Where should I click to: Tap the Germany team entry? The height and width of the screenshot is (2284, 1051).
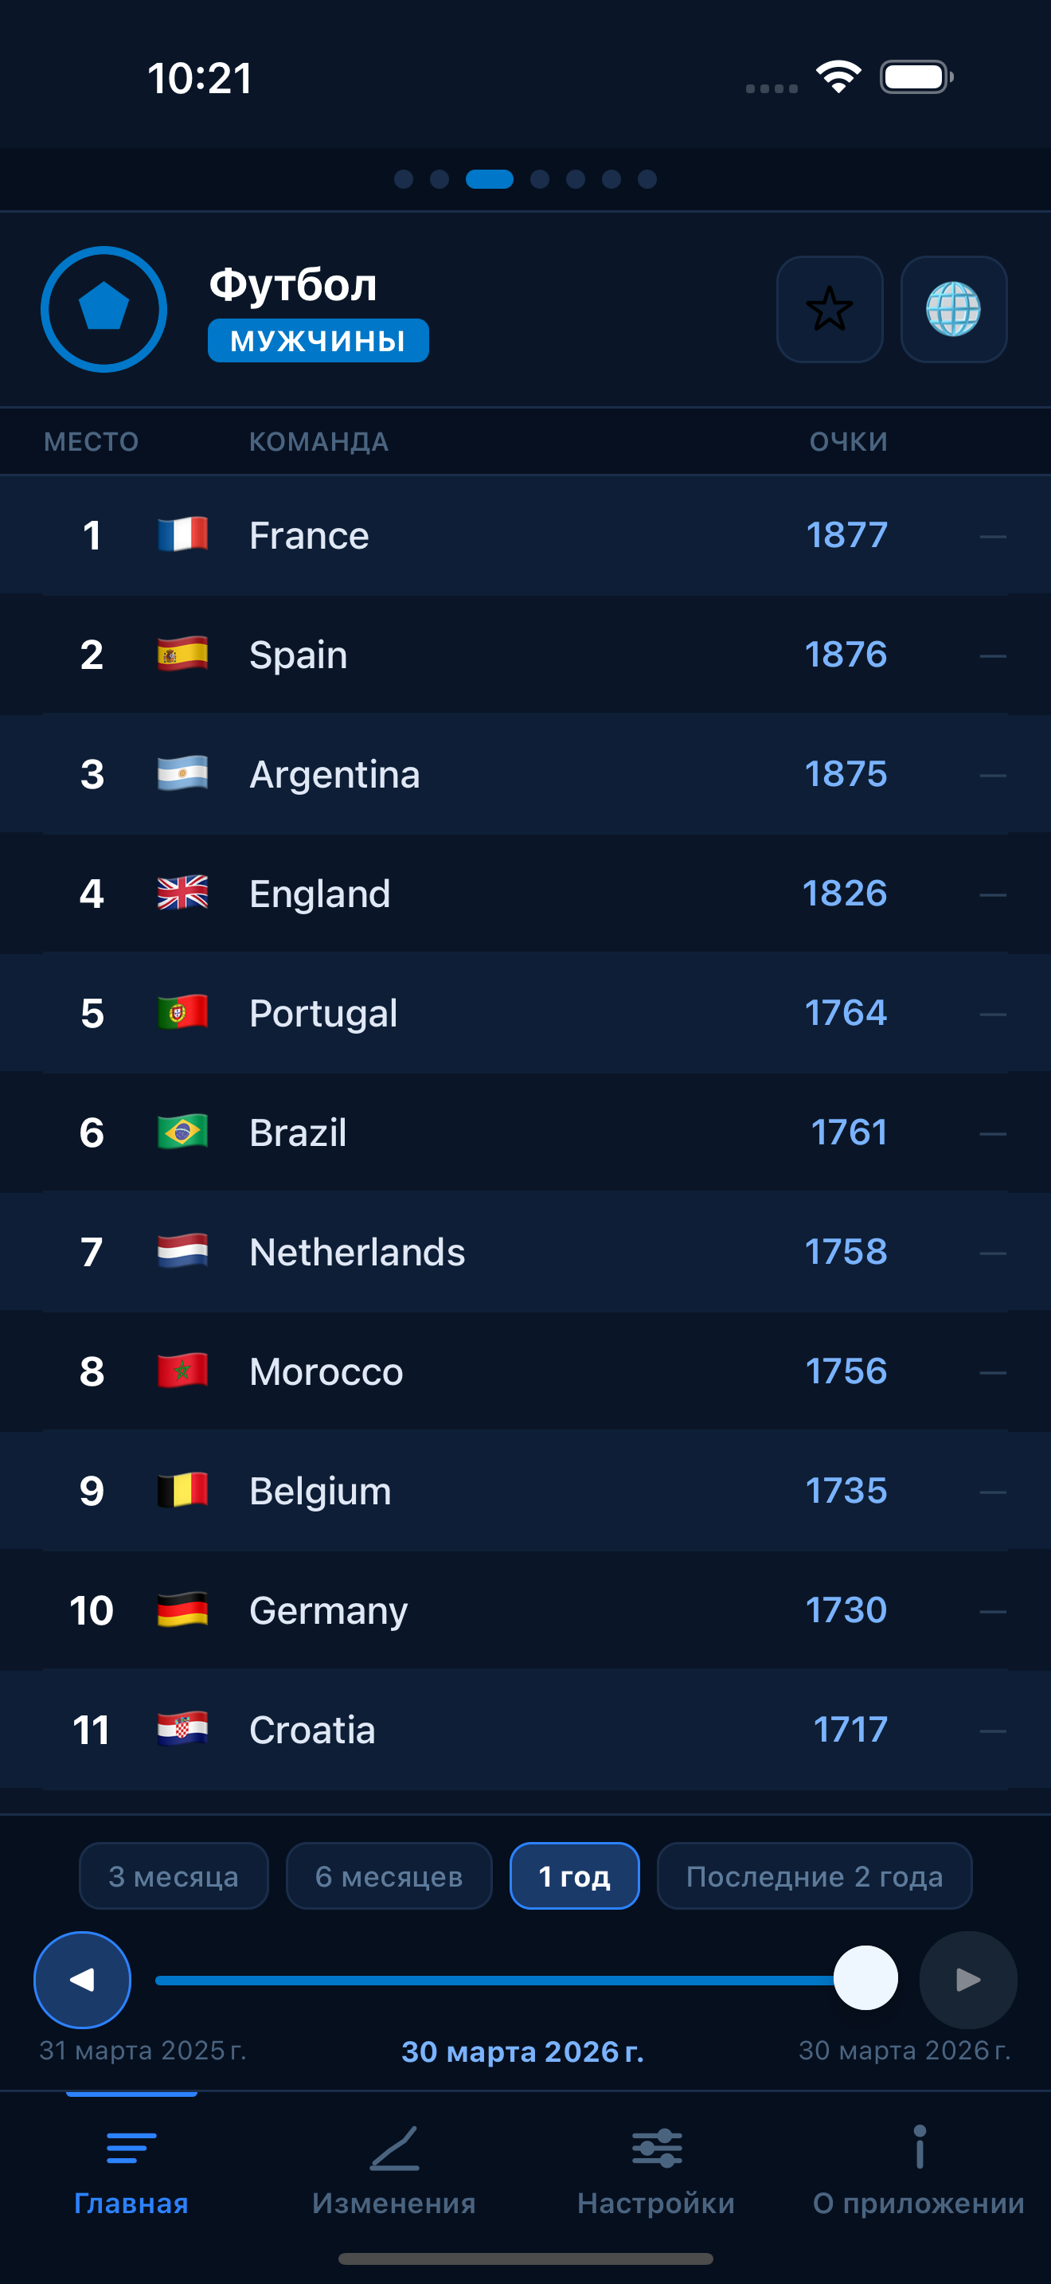[525, 1610]
